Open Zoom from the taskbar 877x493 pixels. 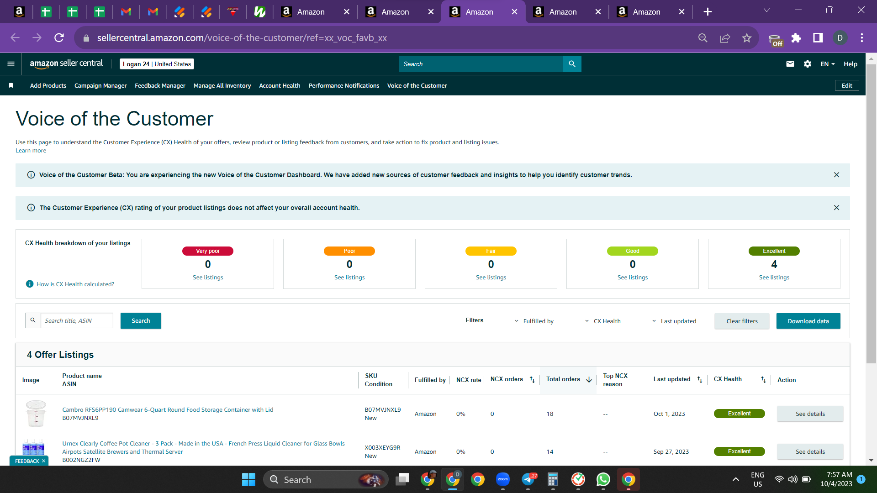tap(503, 479)
